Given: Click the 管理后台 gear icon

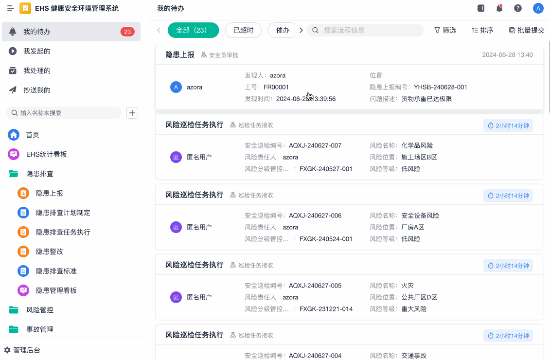Looking at the screenshot, I should point(7,350).
